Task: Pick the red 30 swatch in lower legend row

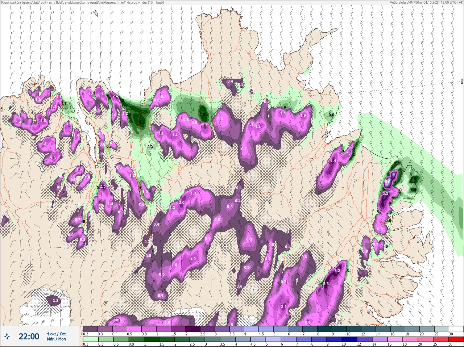Action: pyautogui.click(x=456, y=339)
